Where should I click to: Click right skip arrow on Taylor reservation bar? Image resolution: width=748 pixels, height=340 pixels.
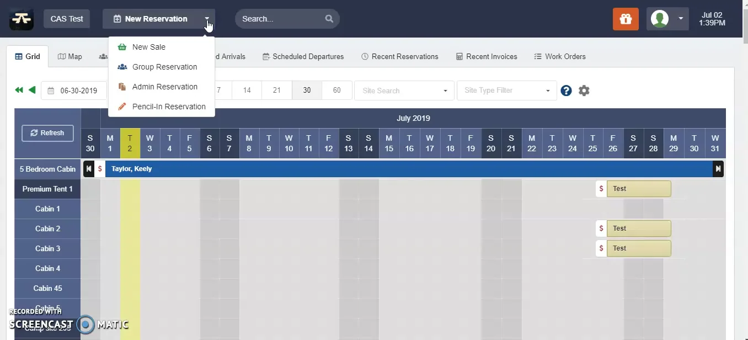coord(718,169)
